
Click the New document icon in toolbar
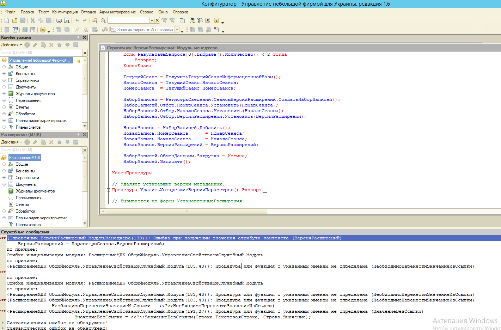[x=7, y=20]
